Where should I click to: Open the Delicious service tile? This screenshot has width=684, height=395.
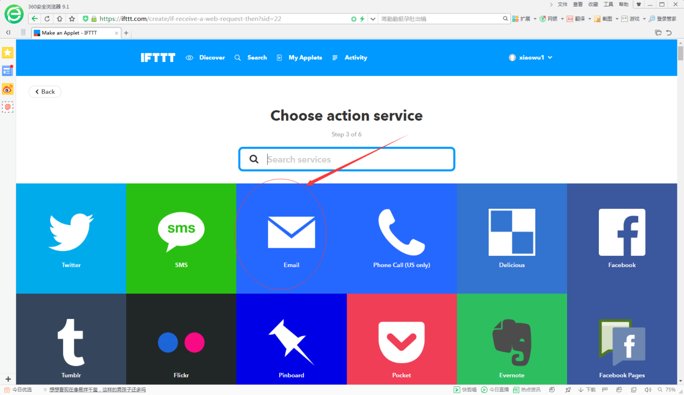click(x=512, y=238)
